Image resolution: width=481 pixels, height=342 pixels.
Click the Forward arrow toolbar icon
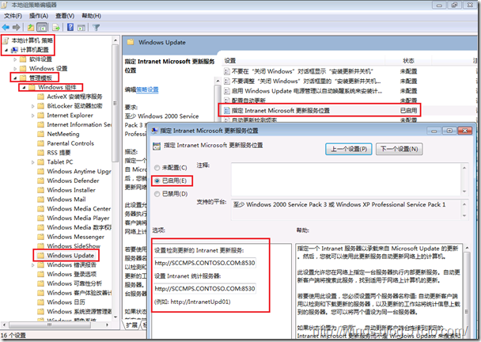pyautogui.click(x=17, y=28)
